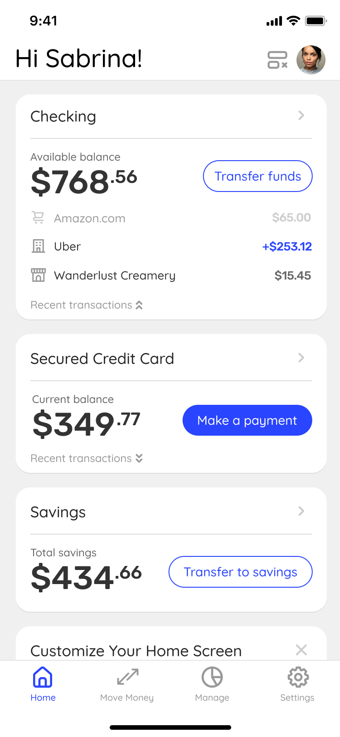Open the Move Money tab
Viewport: 340px width, 737px height.
pos(127,684)
